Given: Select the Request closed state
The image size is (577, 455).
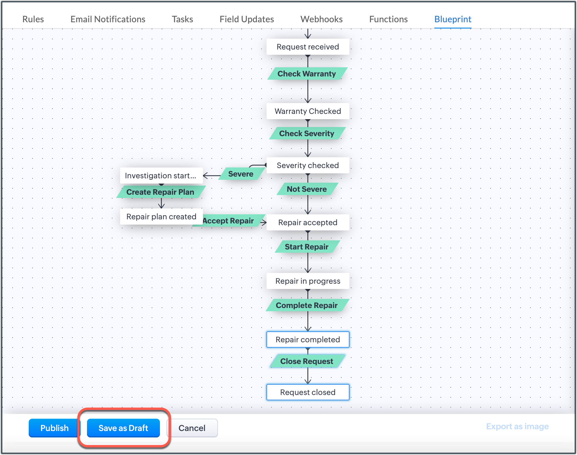Looking at the screenshot, I should 308,392.
